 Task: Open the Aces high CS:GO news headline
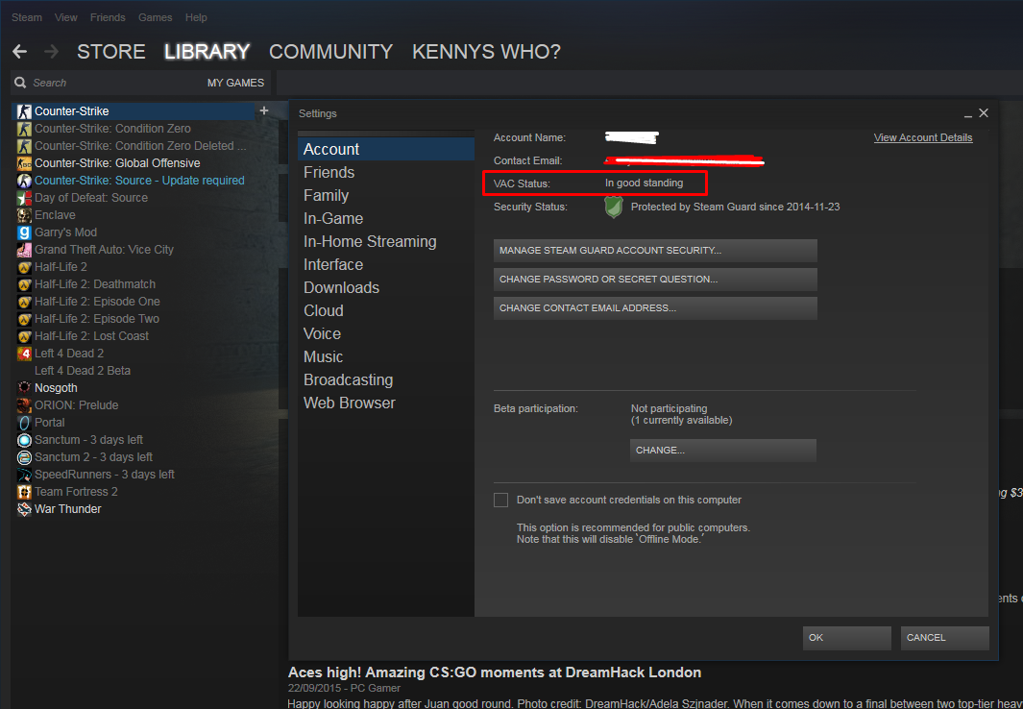(495, 672)
